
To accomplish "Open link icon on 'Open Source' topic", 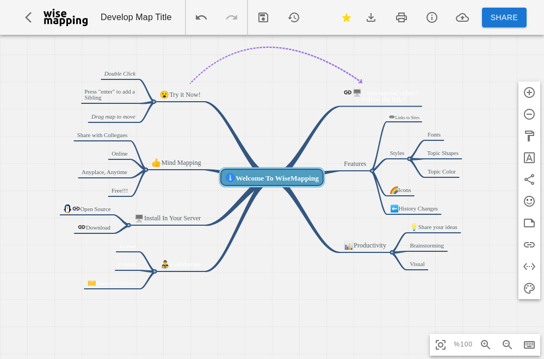I will tap(76, 209).
